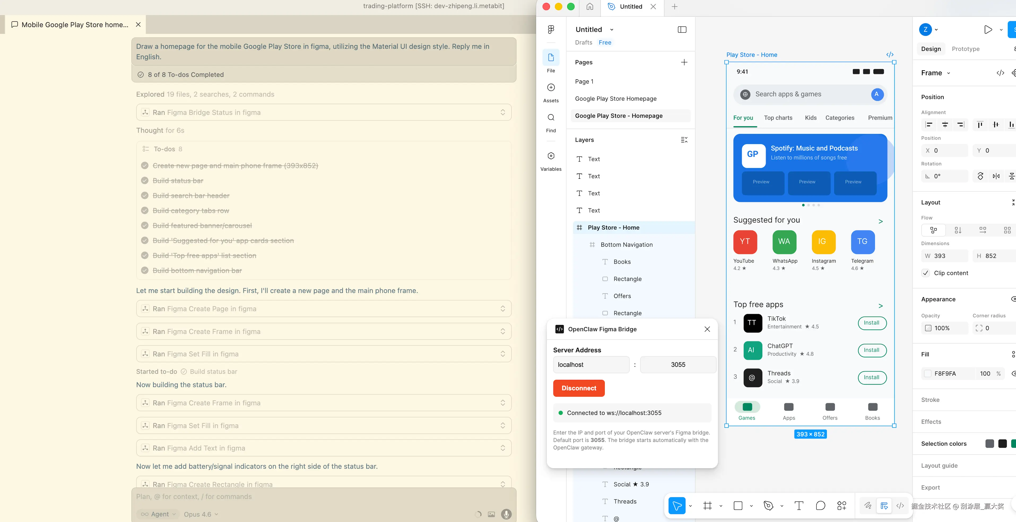Select the Text tool in the Figma toolbar
Viewport: 1016px width, 522px height.
(x=799, y=506)
